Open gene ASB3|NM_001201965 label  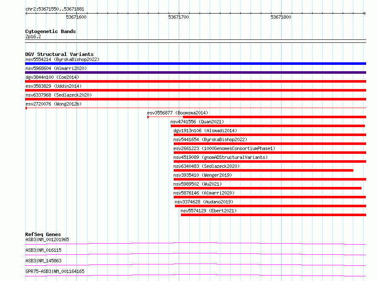pos(47,239)
